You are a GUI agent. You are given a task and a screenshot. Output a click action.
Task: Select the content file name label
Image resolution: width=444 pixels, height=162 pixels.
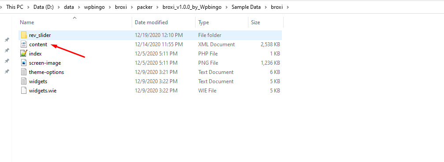(38, 44)
